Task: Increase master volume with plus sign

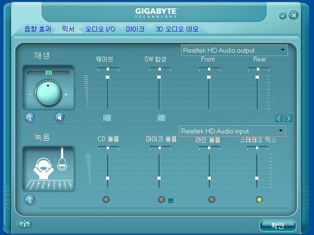Action: tap(66, 94)
